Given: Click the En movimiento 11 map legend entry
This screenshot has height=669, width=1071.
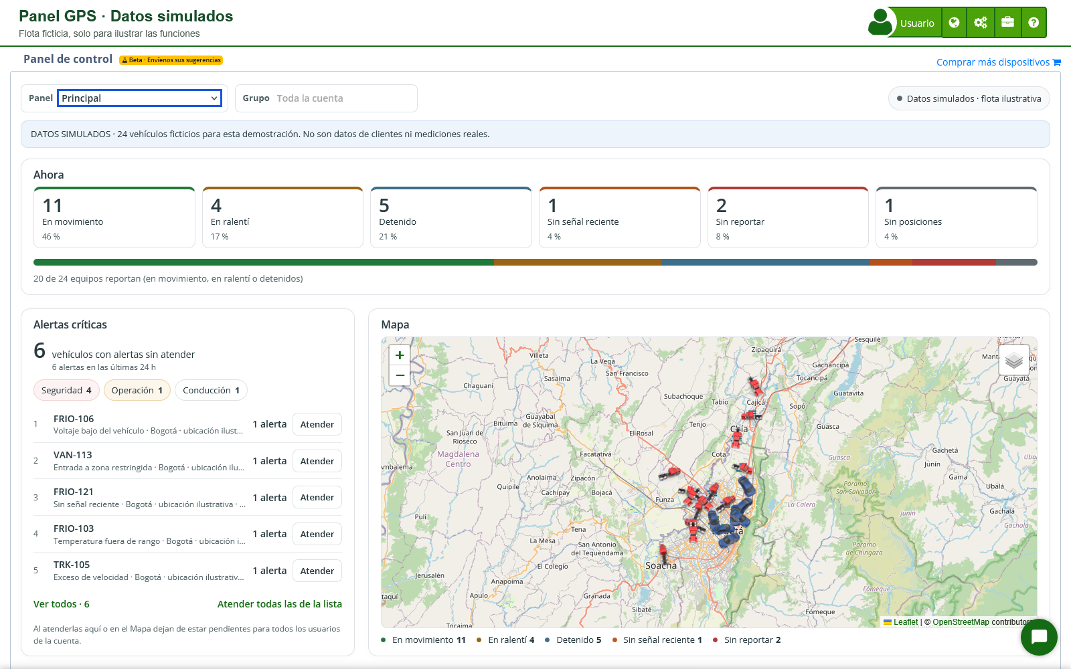Looking at the screenshot, I should tap(424, 640).
